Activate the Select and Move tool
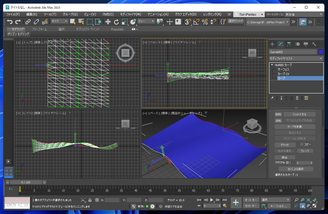The height and width of the screenshot is (214, 328). tap(108, 22)
